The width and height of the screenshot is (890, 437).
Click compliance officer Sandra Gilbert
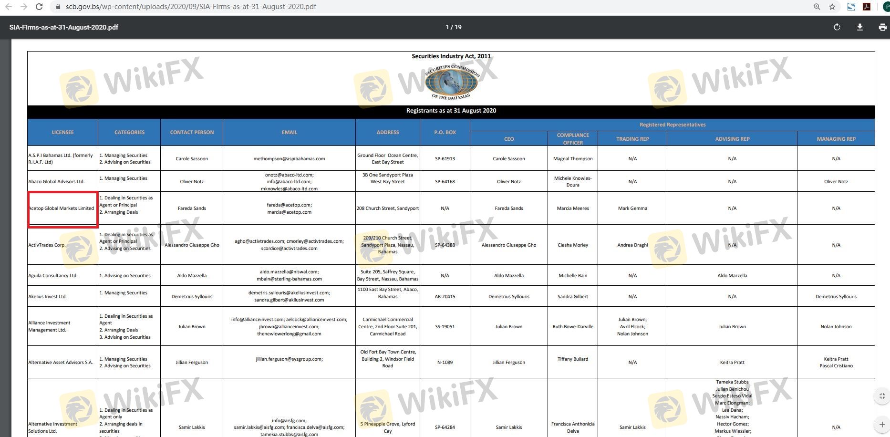pos(573,297)
